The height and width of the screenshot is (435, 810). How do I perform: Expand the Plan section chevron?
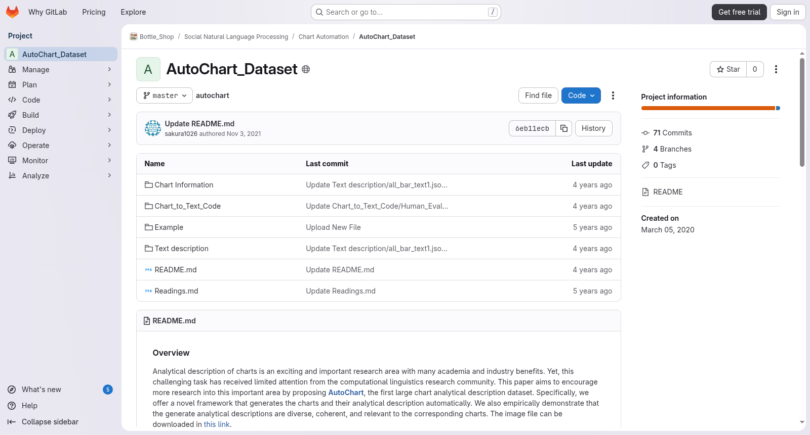pyautogui.click(x=109, y=85)
